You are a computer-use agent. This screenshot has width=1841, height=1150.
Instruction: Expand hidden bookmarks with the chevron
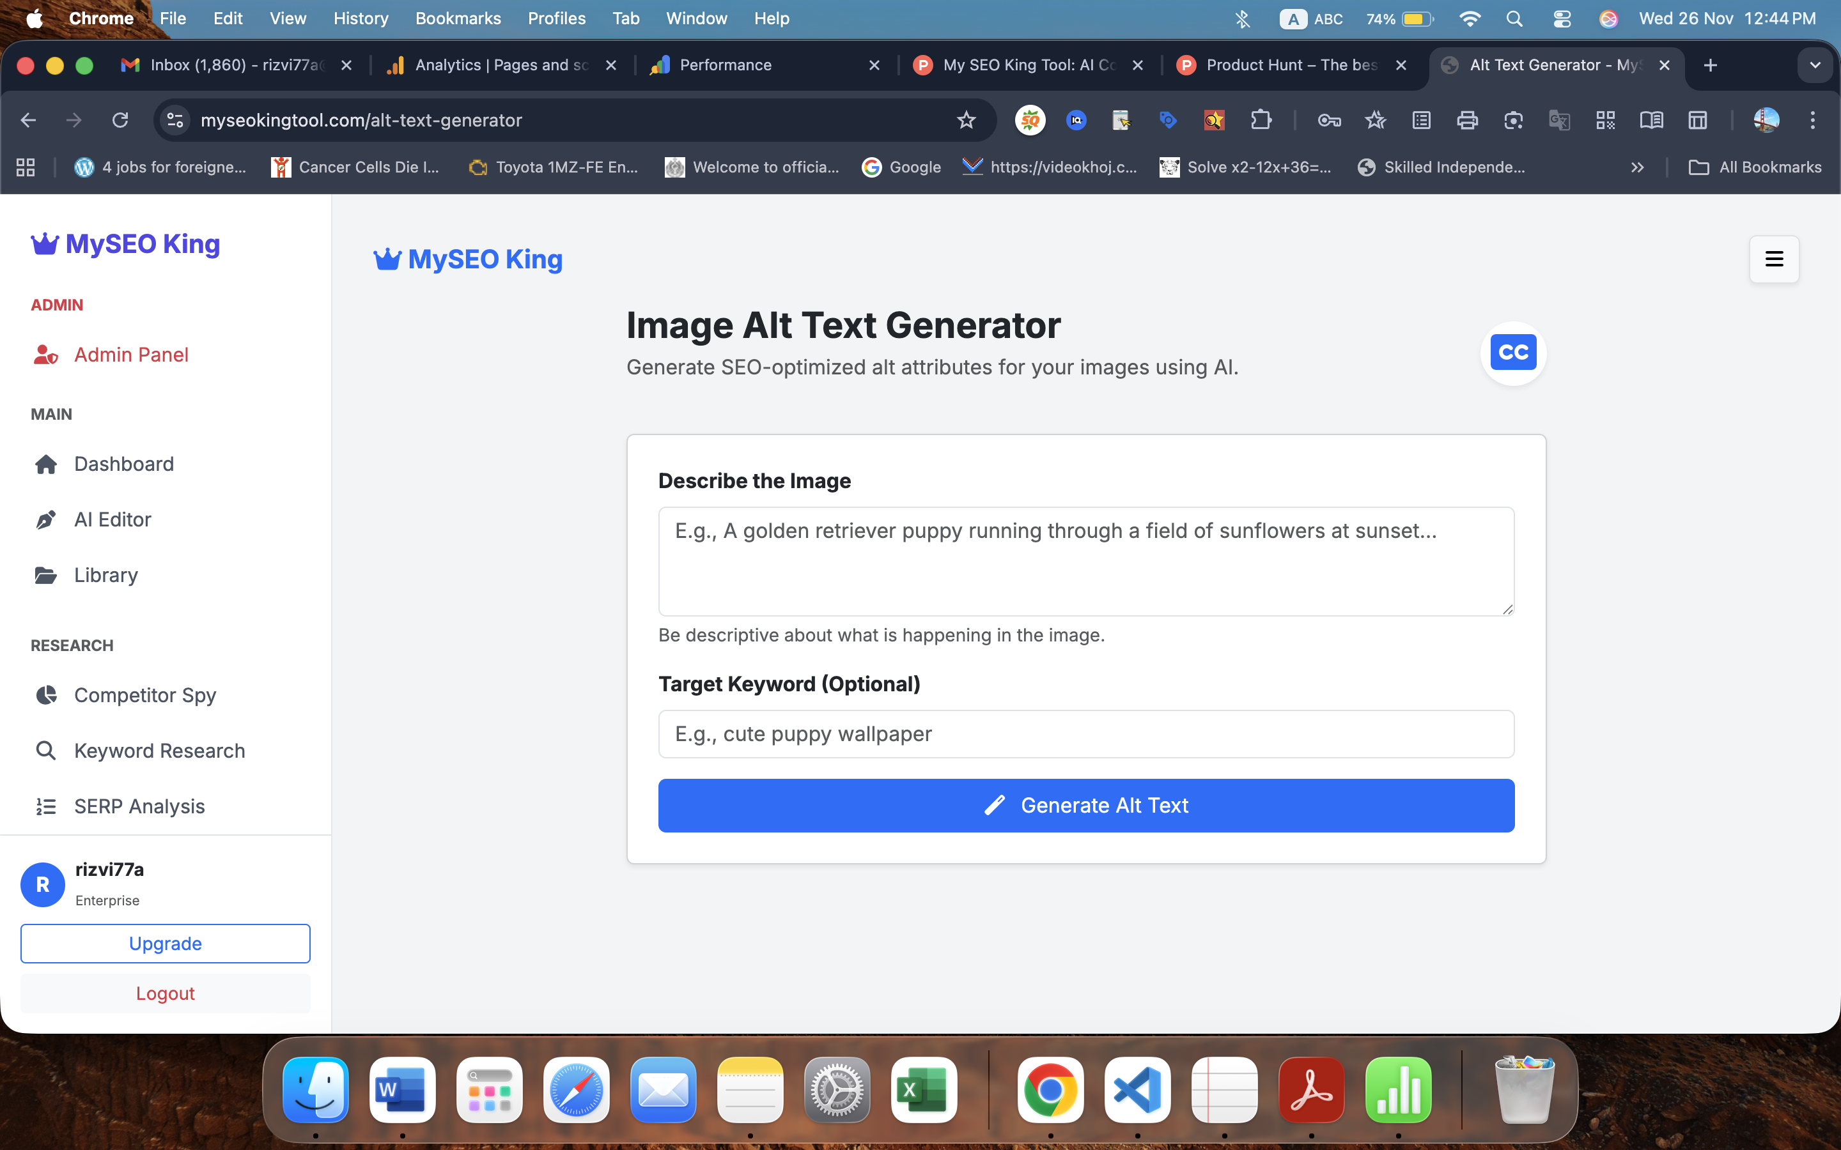coord(1638,167)
